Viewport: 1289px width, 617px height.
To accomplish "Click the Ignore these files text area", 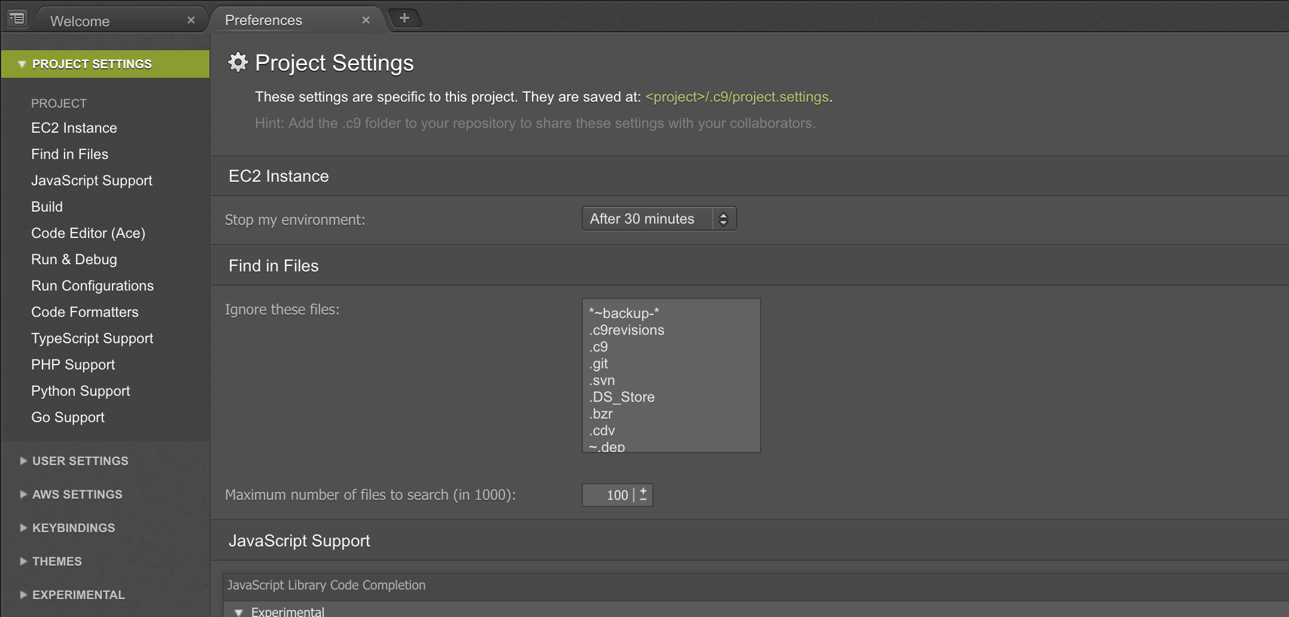I will point(671,375).
